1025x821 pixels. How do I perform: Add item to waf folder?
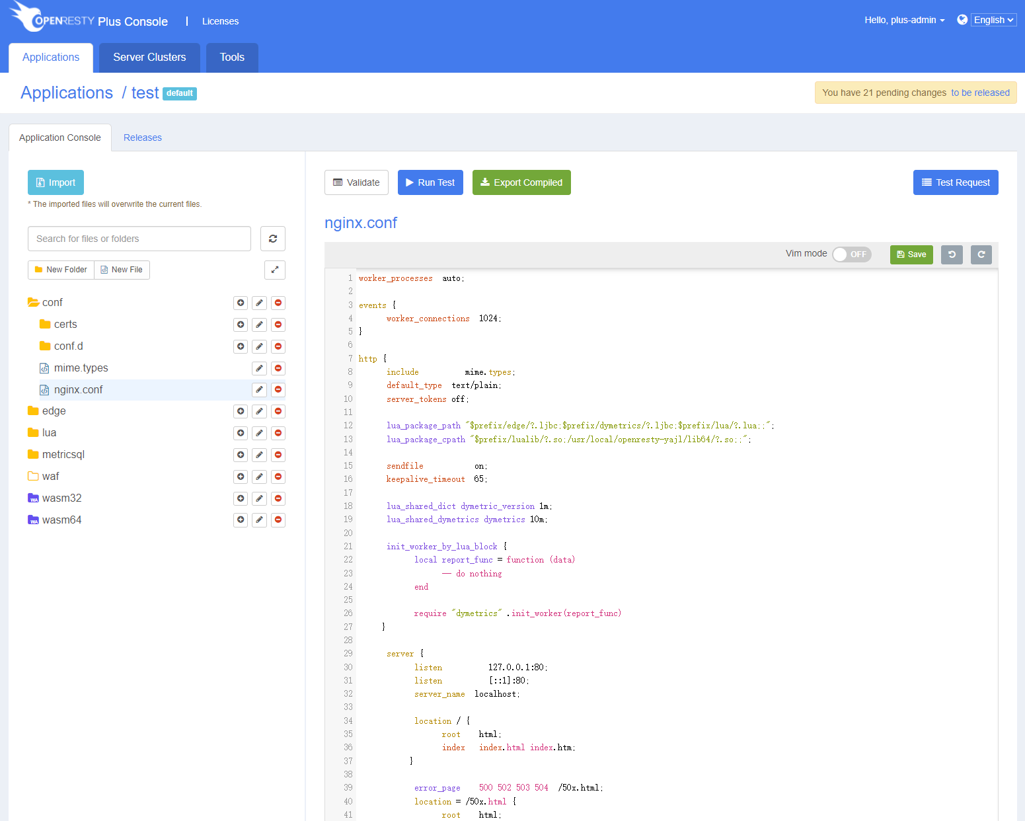coord(241,477)
